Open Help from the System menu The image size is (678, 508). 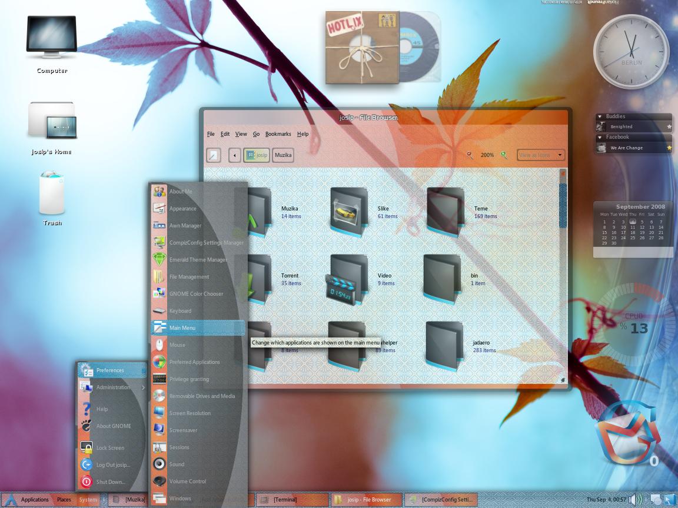point(112,409)
